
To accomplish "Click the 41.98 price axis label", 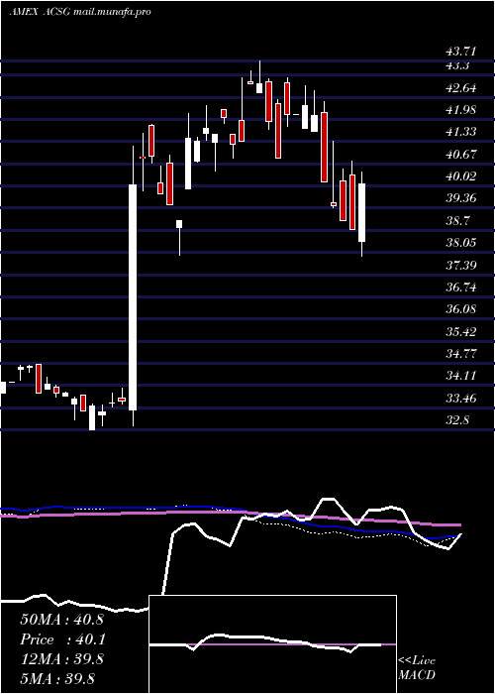I will [x=461, y=110].
